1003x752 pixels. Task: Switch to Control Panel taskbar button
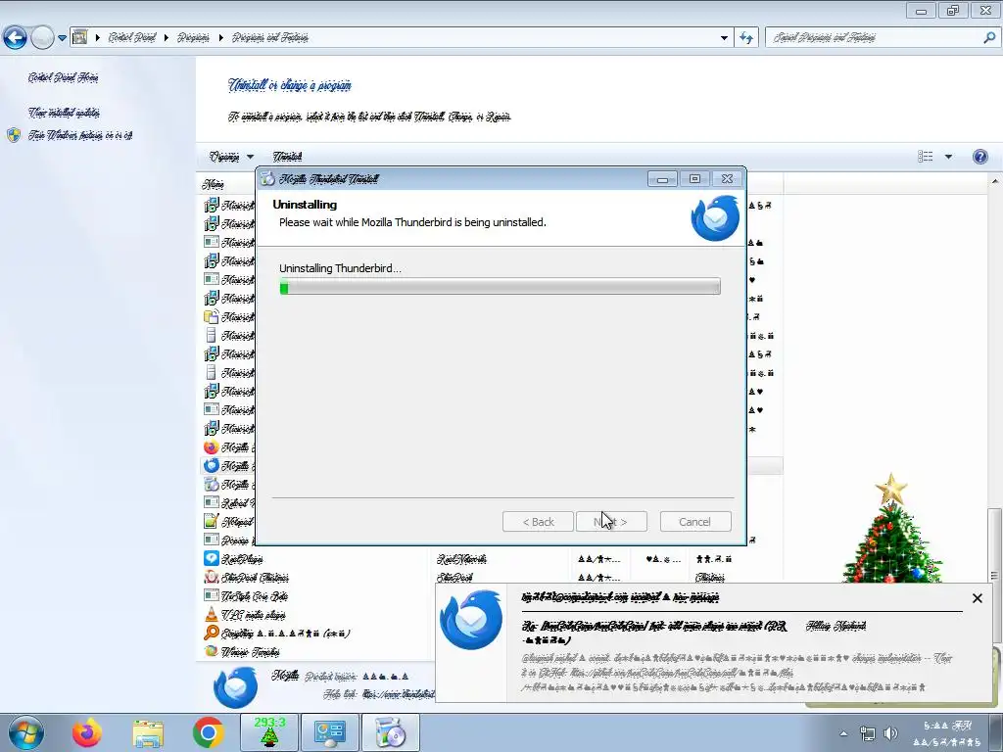pos(329,732)
